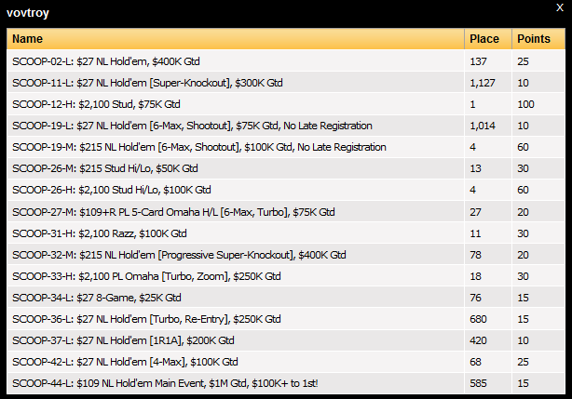
Task: Click place value 27 for SCOOP-27-M
Action: click(475, 212)
